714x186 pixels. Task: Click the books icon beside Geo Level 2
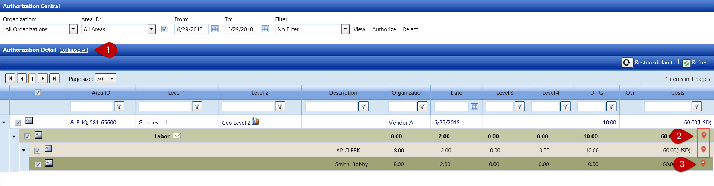256,122
